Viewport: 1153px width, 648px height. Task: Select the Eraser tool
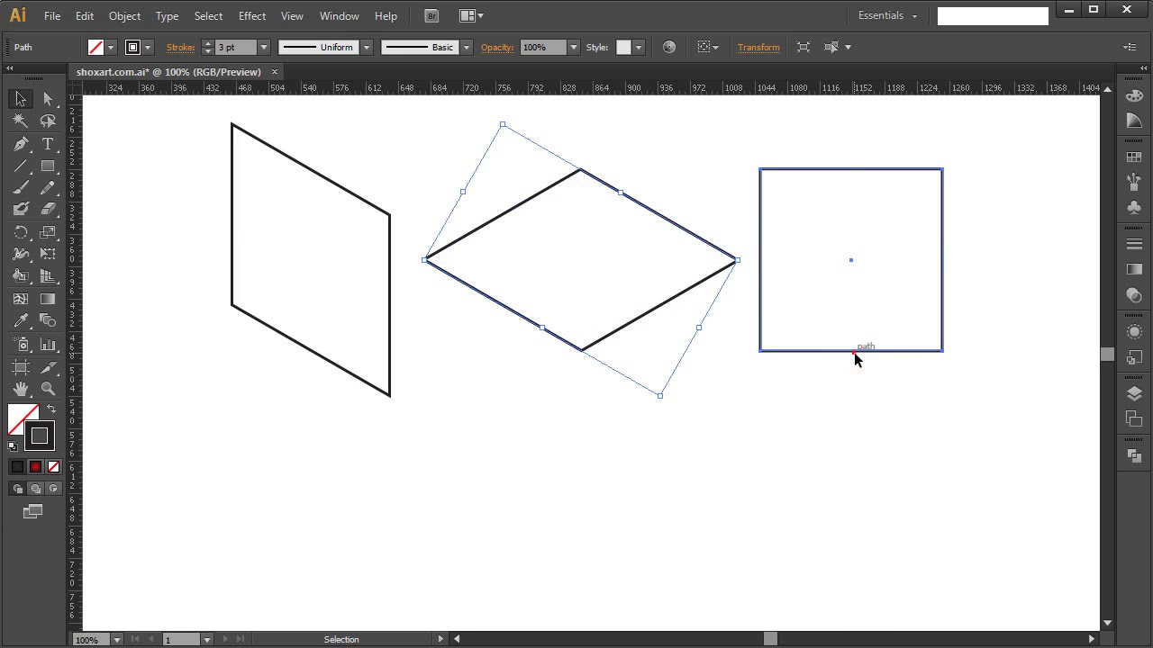pos(48,209)
